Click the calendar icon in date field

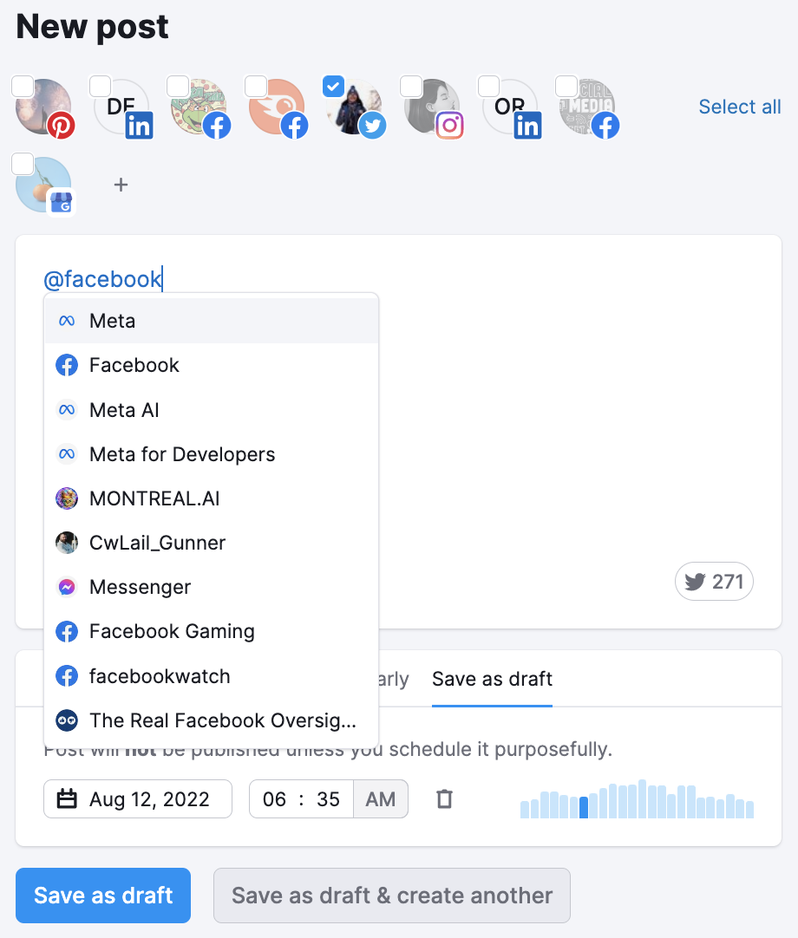(67, 798)
